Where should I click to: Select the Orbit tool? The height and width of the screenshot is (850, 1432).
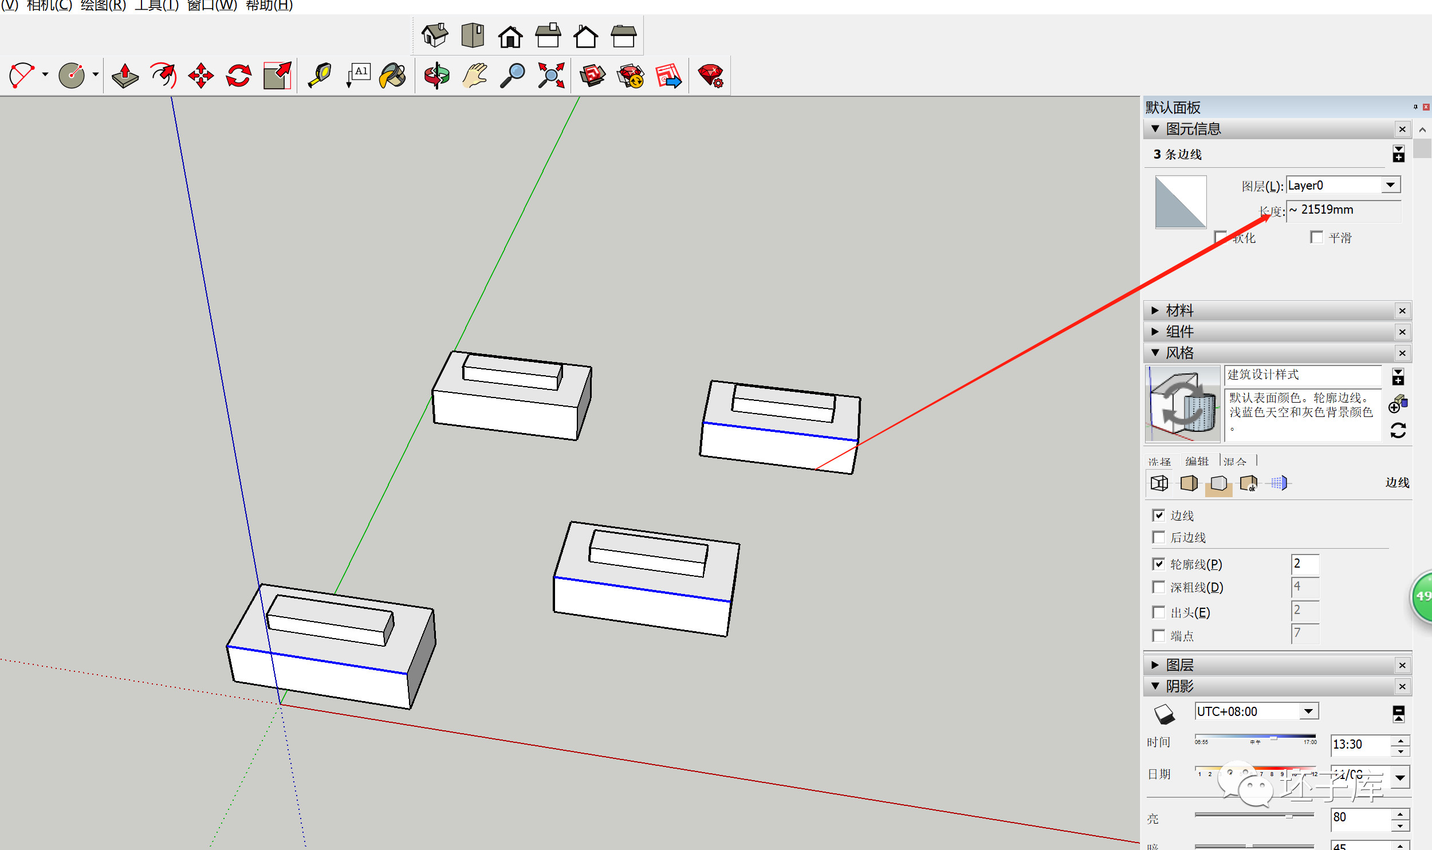(x=436, y=75)
